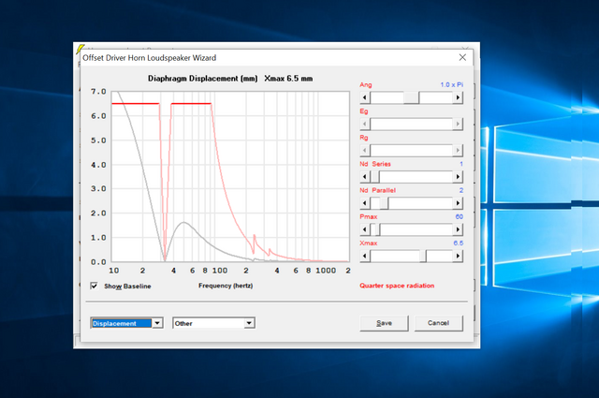Uncheck the Show Baseline checkbox
Screen dimensions: 599x398
tap(94, 286)
